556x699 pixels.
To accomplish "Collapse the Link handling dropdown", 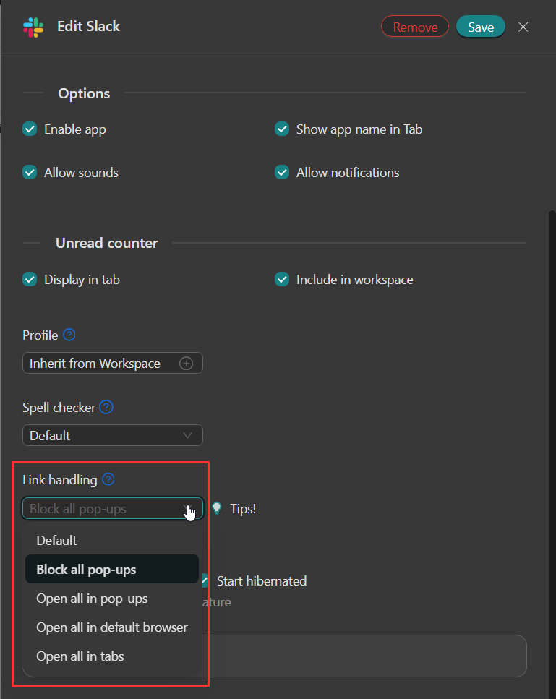I will 113,508.
